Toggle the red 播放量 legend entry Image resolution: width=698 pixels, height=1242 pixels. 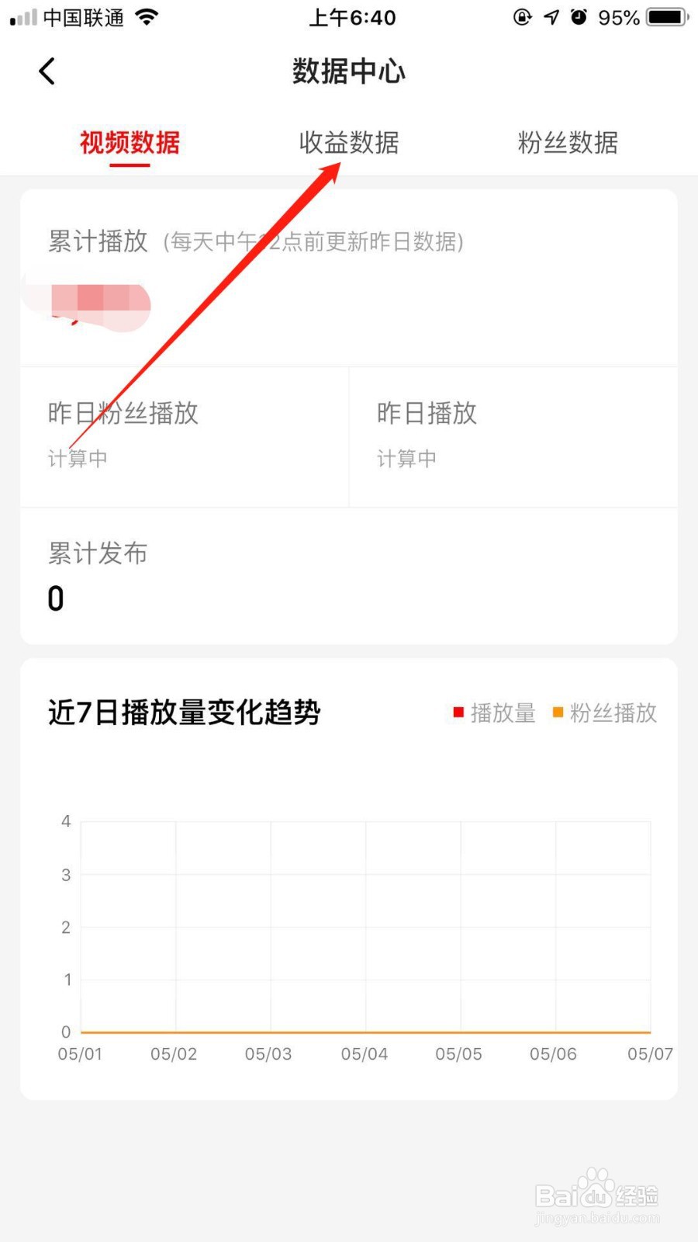pyautogui.click(x=495, y=713)
